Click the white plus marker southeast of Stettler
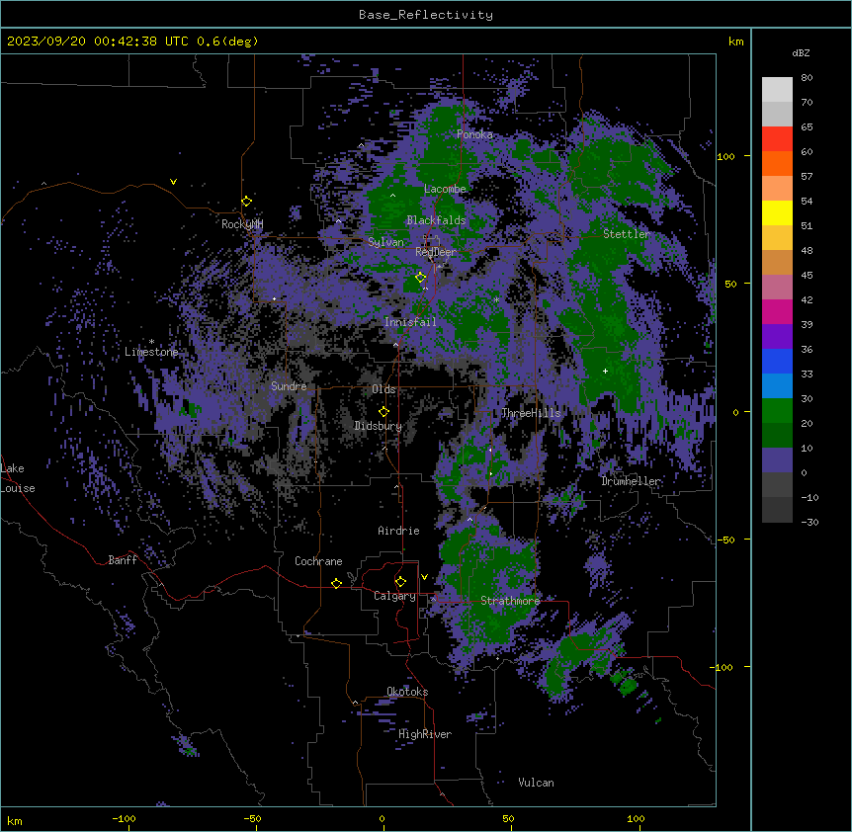This screenshot has height=832, width=852. pyautogui.click(x=605, y=371)
